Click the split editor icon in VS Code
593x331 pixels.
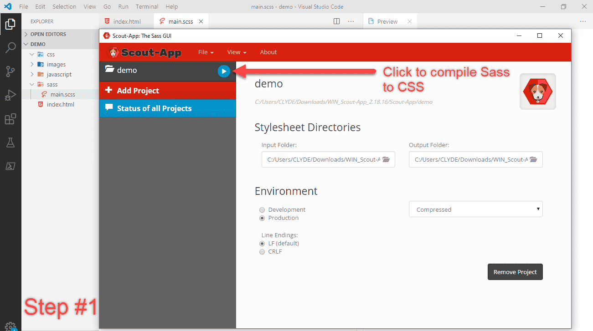click(x=337, y=21)
